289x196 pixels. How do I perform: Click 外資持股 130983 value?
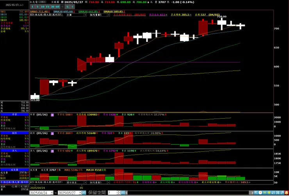click(92, 115)
